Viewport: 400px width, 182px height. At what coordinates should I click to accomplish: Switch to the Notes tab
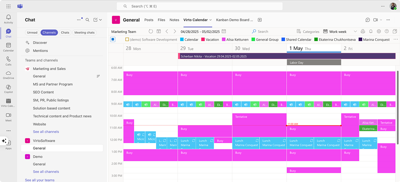pyautogui.click(x=174, y=20)
